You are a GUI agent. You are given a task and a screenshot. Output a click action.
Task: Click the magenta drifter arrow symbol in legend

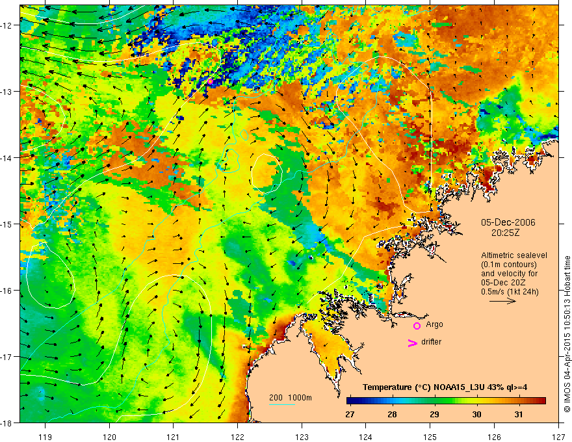(x=413, y=343)
